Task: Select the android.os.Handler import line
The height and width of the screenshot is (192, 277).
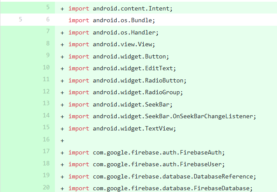Action: (113, 32)
